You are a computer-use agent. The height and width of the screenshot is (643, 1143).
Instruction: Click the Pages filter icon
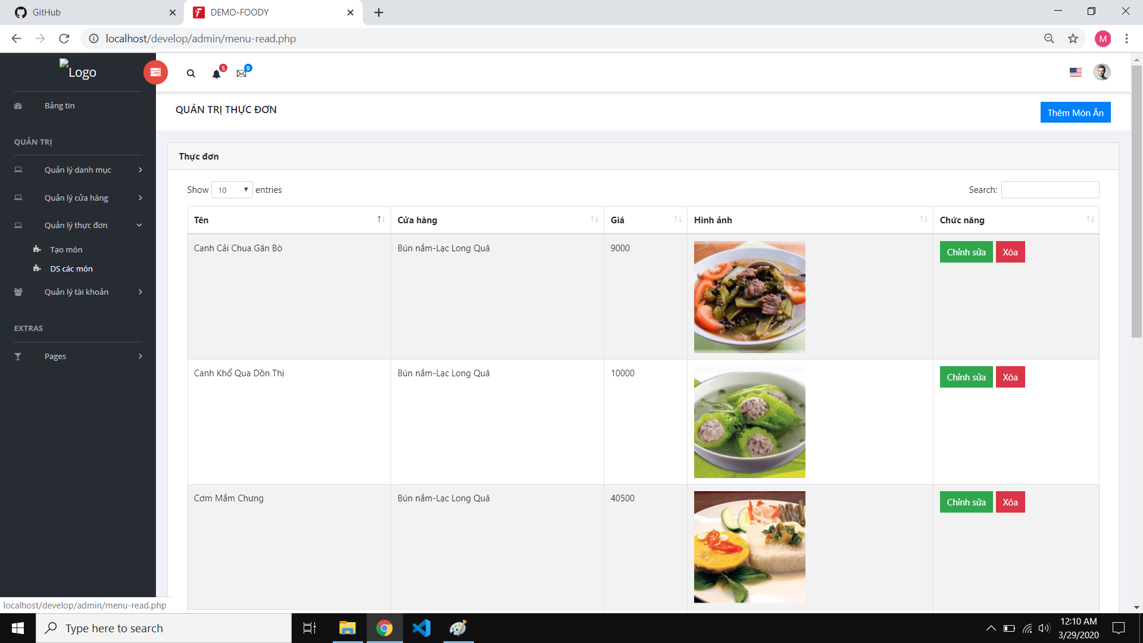(x=18, y=357)
